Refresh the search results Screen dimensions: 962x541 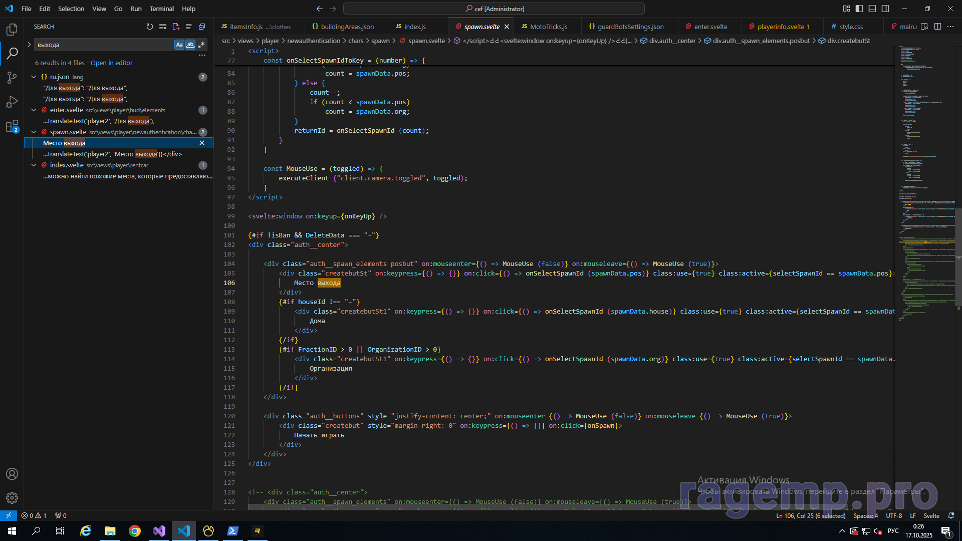pyautogui.click(x=150, y=27)
